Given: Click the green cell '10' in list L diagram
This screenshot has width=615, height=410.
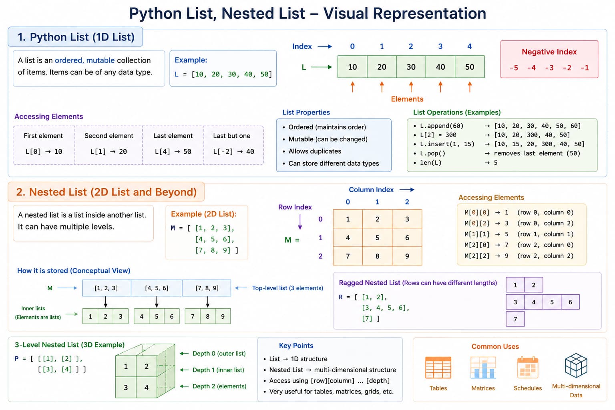Looking at the screenshot, I should (x=352, y=67).
